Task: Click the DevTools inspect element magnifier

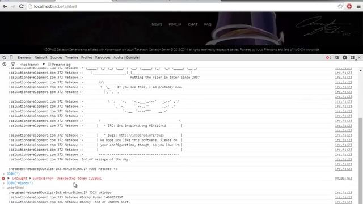Action: pos(4,58)
